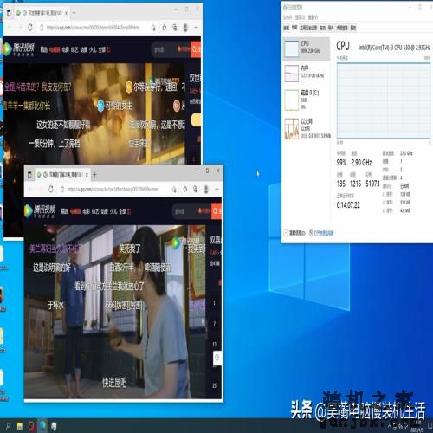Click read aloud icon in lower browser toolbar
The image size is (433, 433).
(x=174, y=190)
